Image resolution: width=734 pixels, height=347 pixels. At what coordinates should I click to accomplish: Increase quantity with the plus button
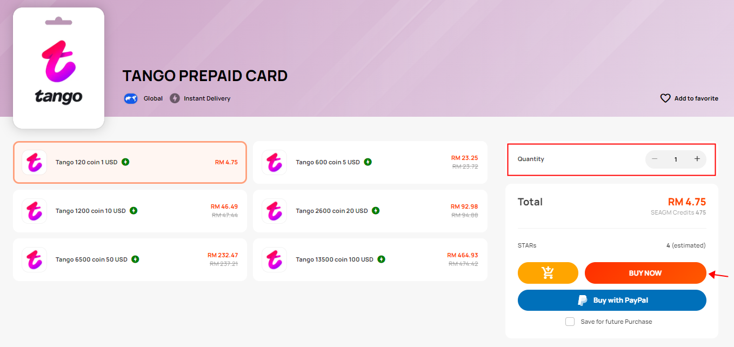tap(697, 159)
